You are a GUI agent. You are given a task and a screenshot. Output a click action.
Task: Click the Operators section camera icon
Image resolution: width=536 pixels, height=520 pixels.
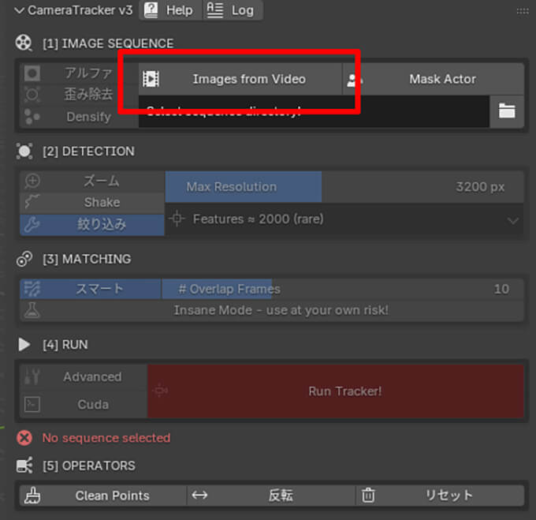pos(24,466)
